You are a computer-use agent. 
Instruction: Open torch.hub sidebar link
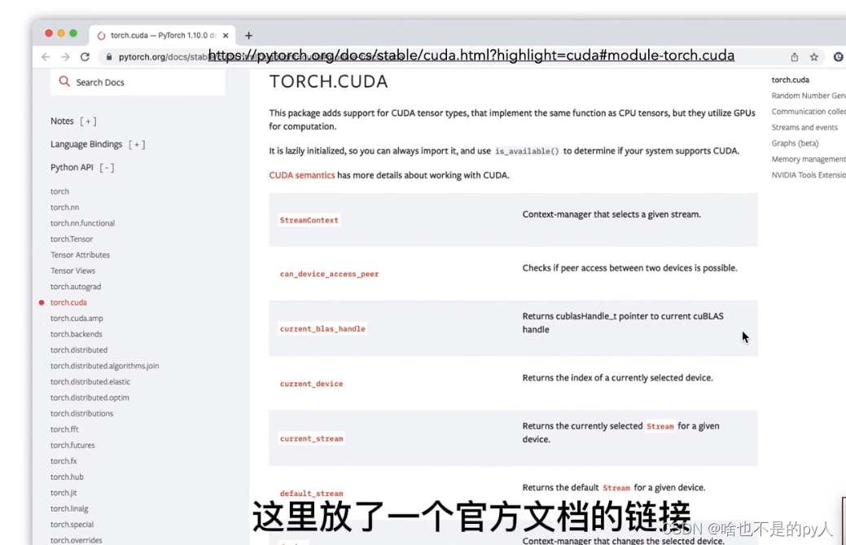(x=67, y=477)
